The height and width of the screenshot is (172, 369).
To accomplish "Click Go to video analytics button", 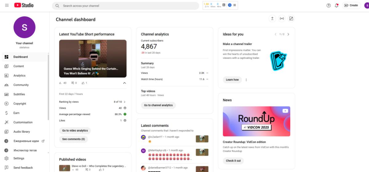I will click(x=75, y=131).
